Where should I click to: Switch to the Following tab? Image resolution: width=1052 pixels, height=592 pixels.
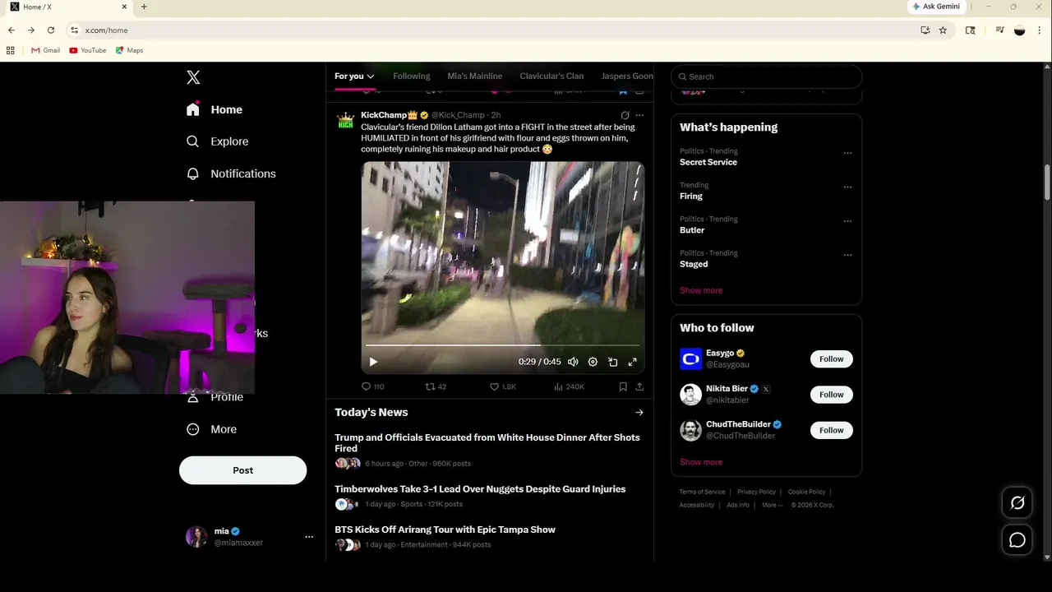pos(411,76)
